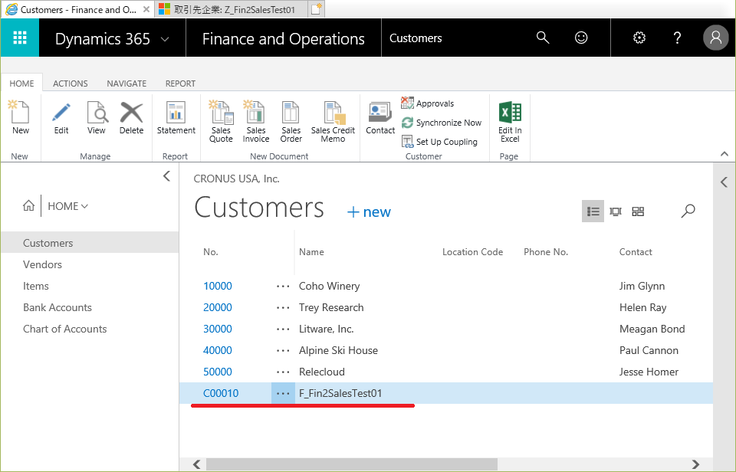Expand the right FactBox pane
This screenshot has height=472, width=736.
click(x=724, y=182)
